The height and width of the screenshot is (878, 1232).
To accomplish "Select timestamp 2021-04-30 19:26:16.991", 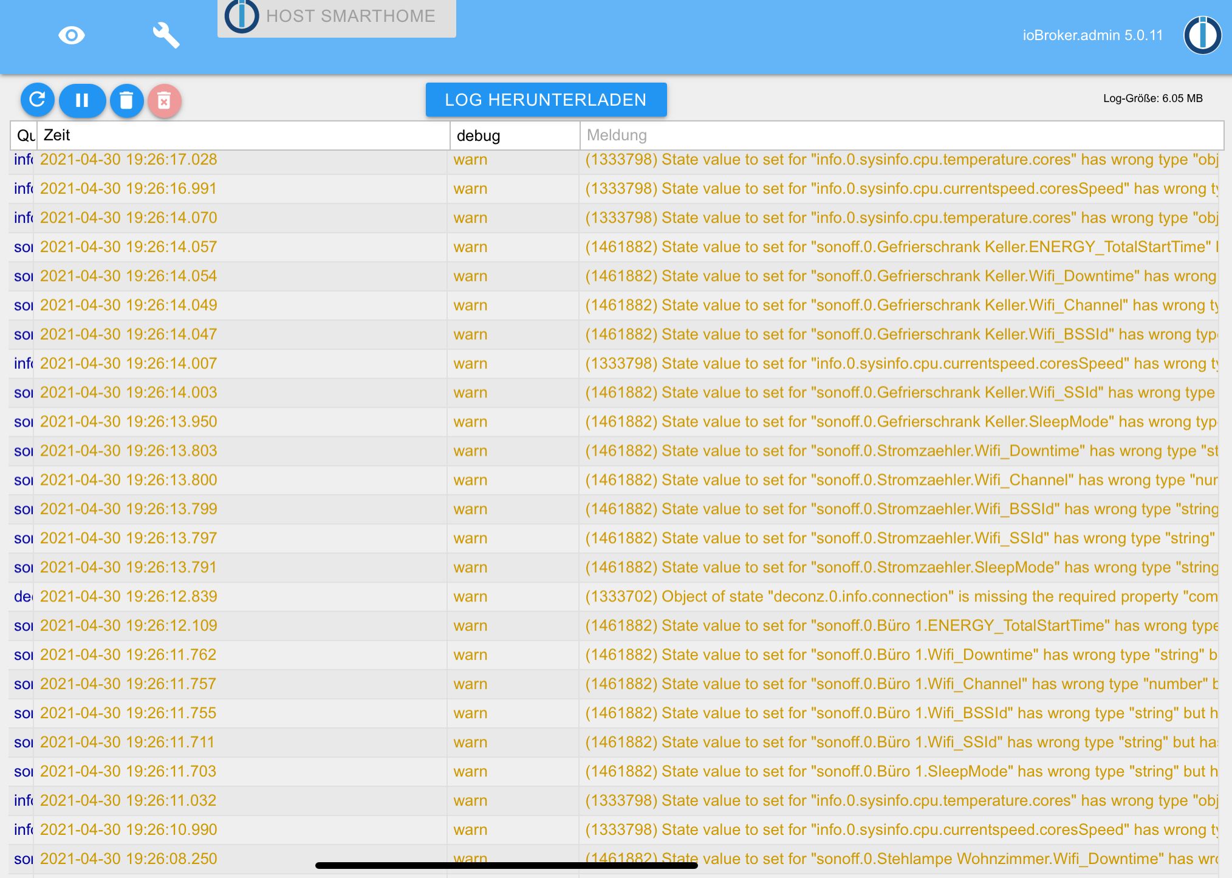I will [x=129, y=188].
